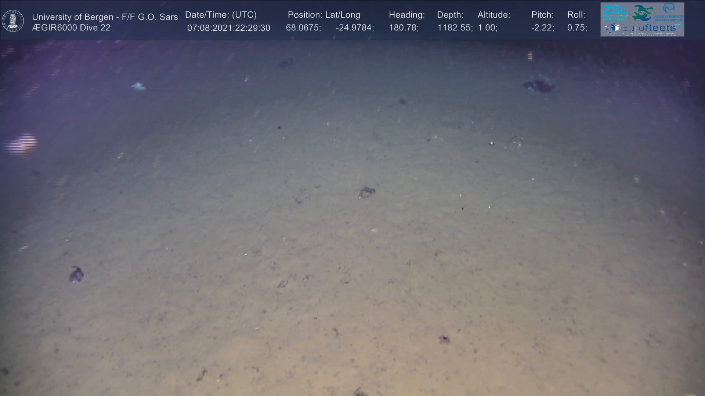The height and width of the screenshot is (396, 705).
Task: Click the green and blue fish logo
Action: pos(643,12)
